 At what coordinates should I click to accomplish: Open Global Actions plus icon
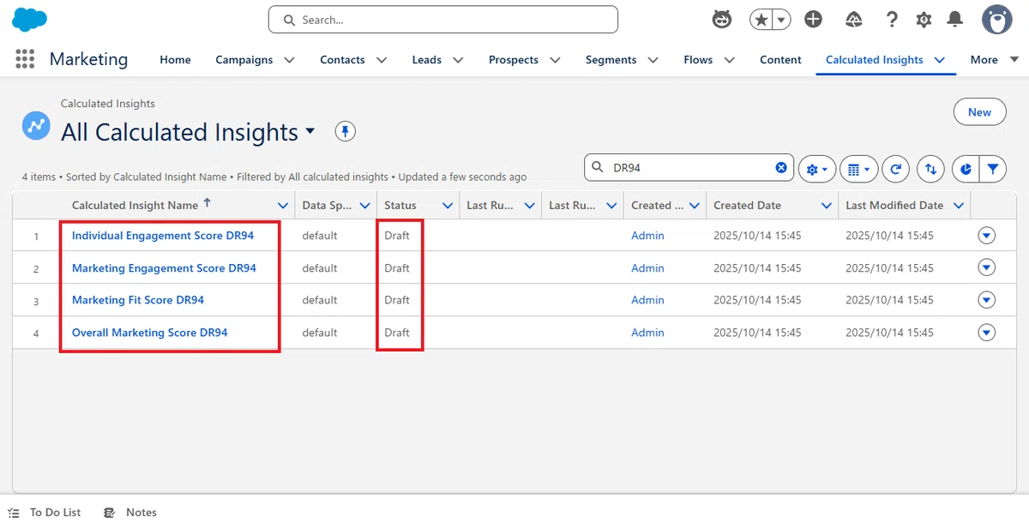pyautogui.click(x=814, y=20)
